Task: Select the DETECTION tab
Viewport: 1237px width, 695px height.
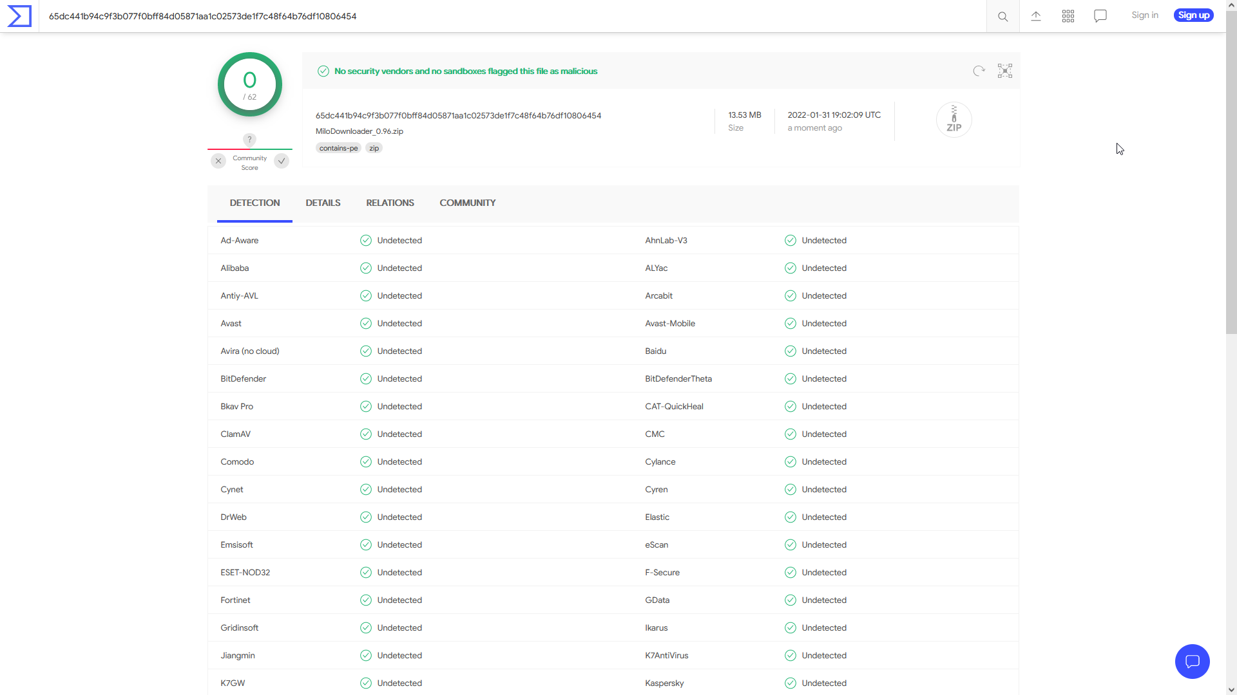Action: 254,203
